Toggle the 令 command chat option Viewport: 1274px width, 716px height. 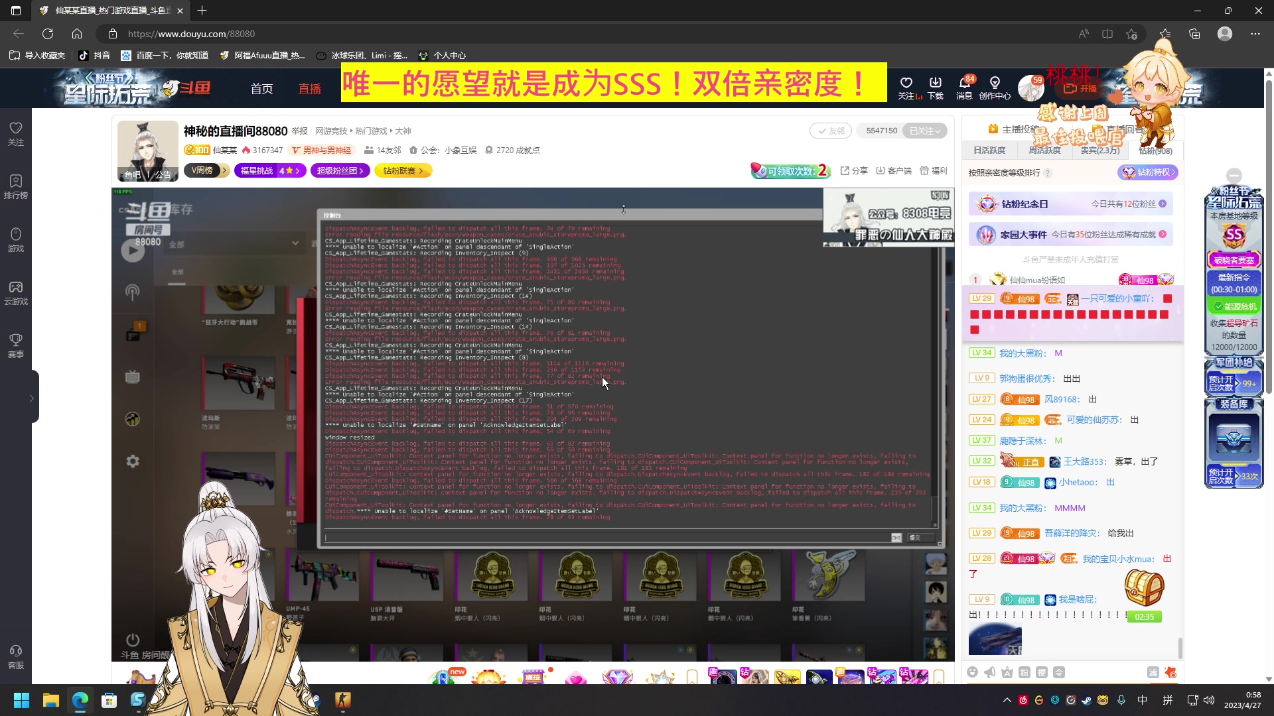point(1059,672)
